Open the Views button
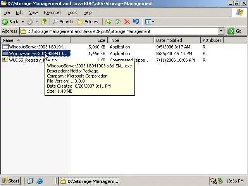 point(150,22)
